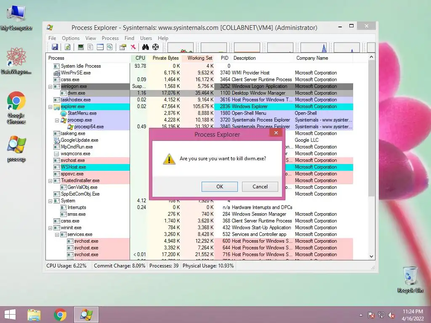Open File Explorer from the taskbar
The width and height of the screenshot is (431, 323).
pos(34,315)
